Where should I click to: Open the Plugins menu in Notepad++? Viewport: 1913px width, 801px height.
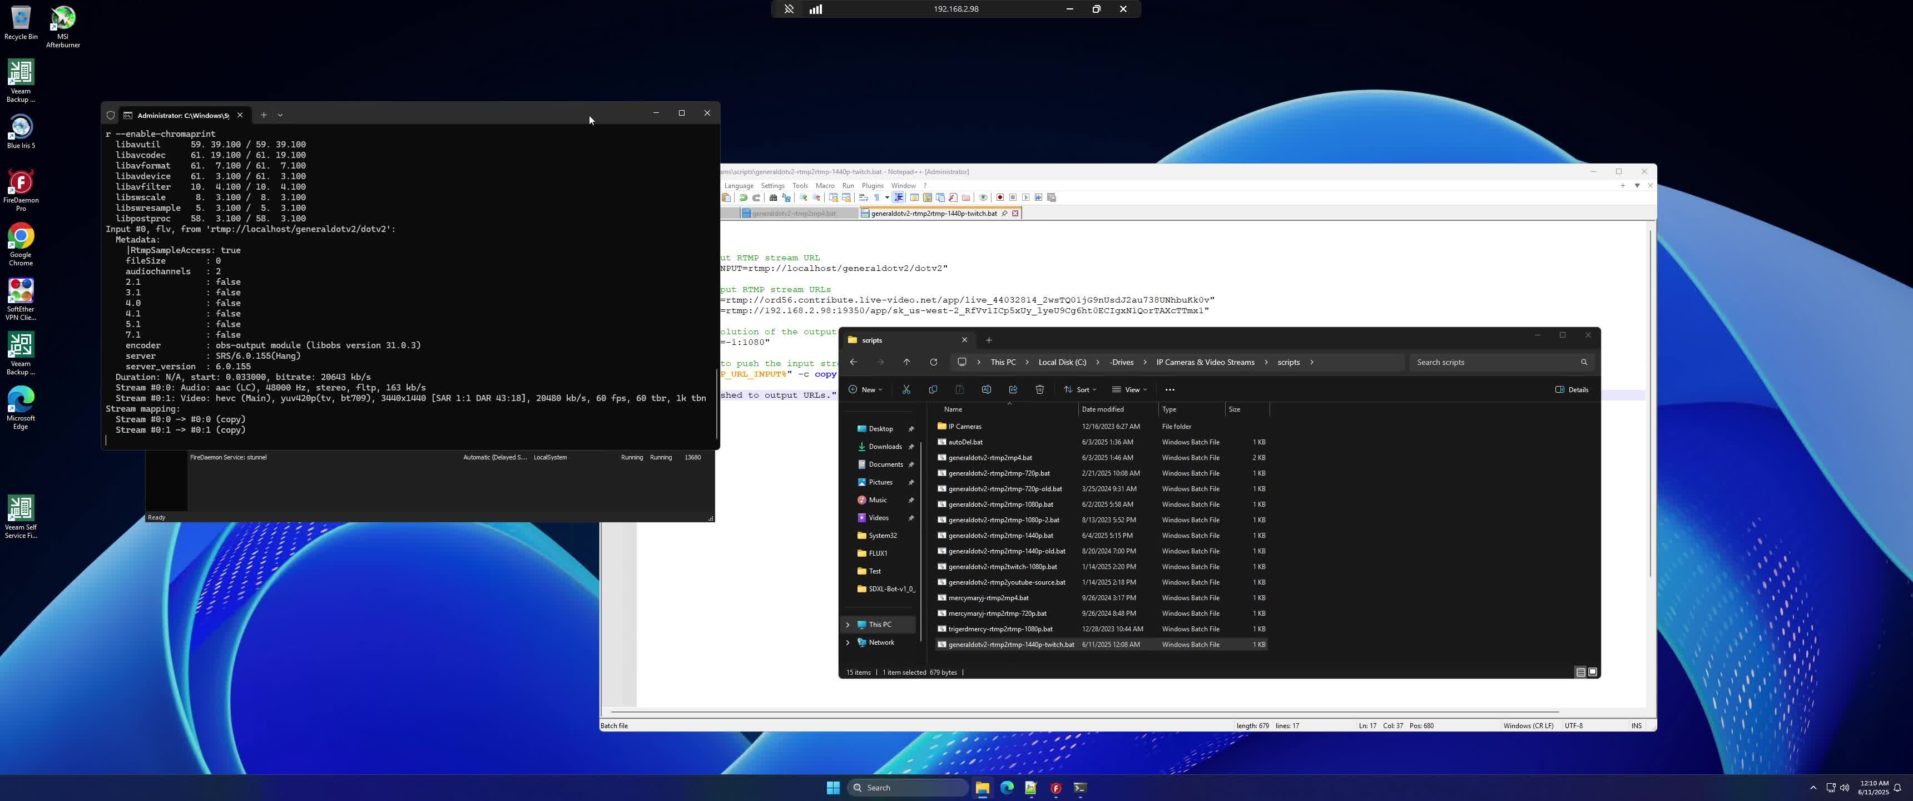pos(873,186)
